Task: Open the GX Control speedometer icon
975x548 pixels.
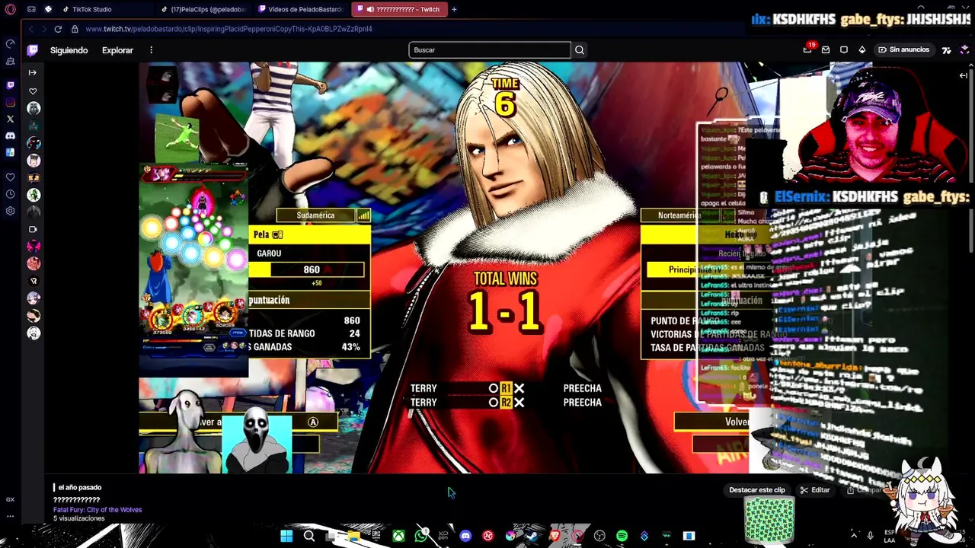Action: [10, 43]
